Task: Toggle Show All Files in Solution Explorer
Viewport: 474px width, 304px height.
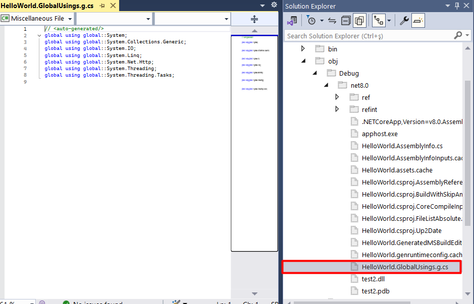Action: pyautogui.click(x=359, y=21)
